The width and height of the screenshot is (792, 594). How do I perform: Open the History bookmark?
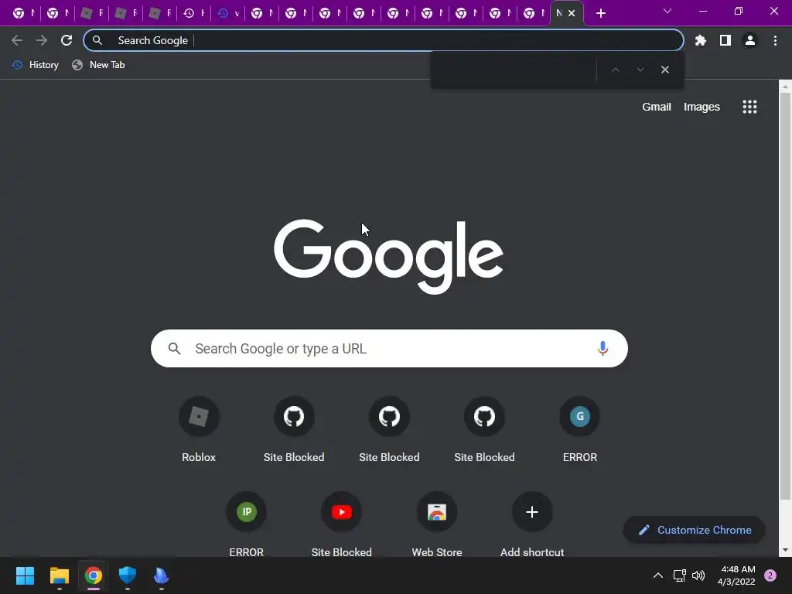pos(36,65)
